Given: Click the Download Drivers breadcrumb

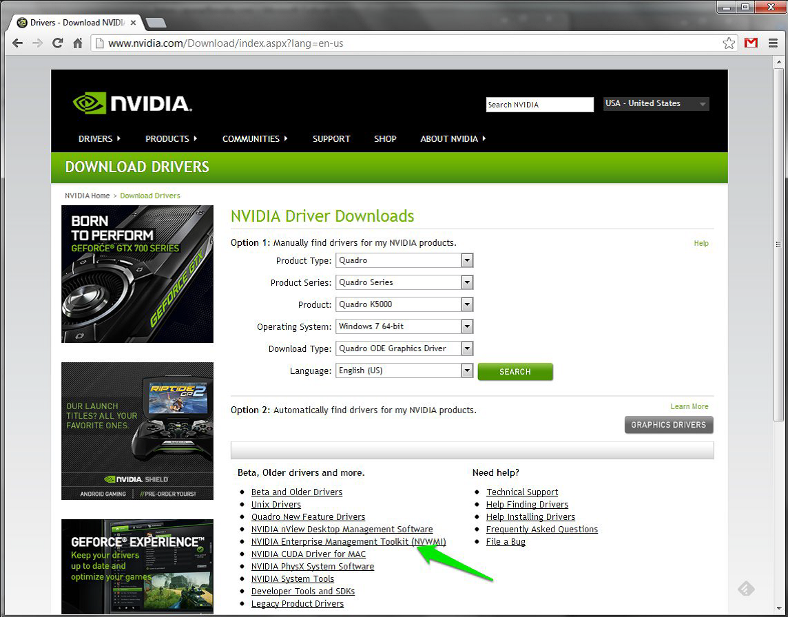Looking at the screenshot, I should (149, 196).
